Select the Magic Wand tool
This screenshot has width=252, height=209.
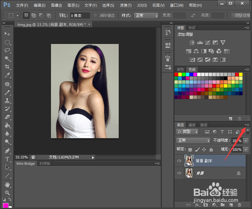click(x=7, y=58)
